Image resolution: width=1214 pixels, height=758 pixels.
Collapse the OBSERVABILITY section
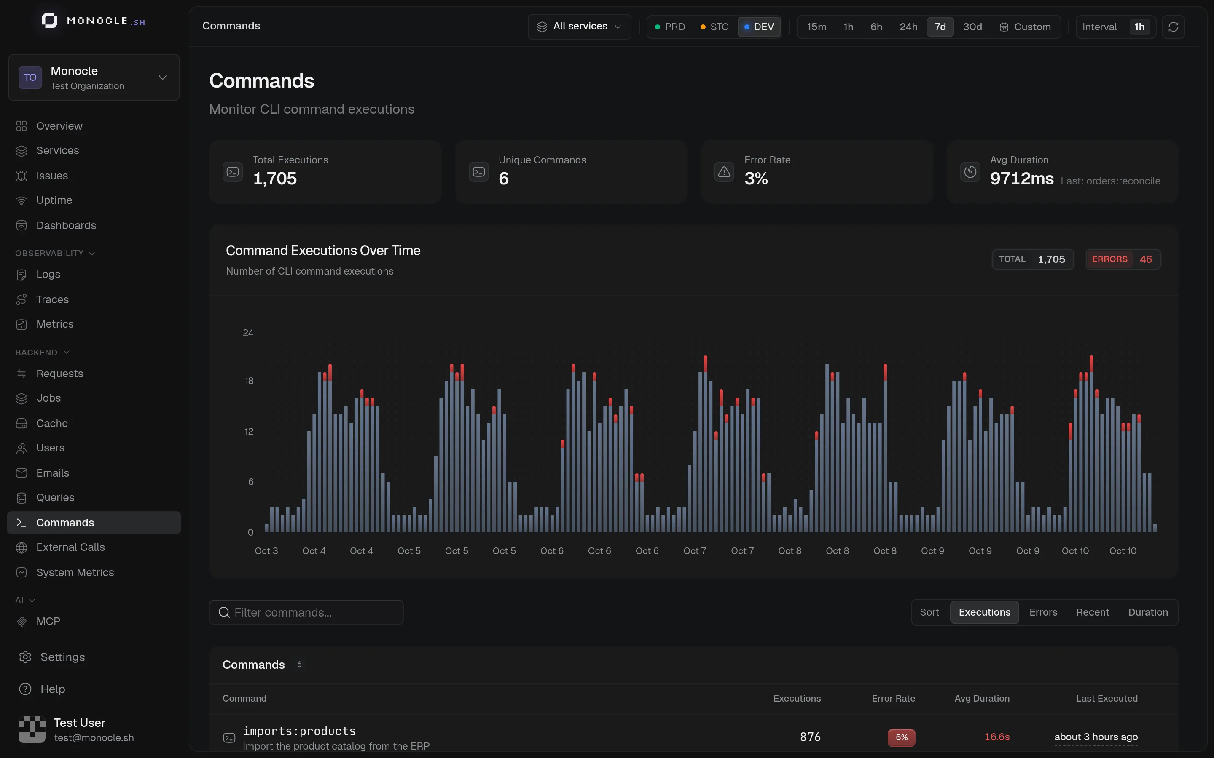55,253
